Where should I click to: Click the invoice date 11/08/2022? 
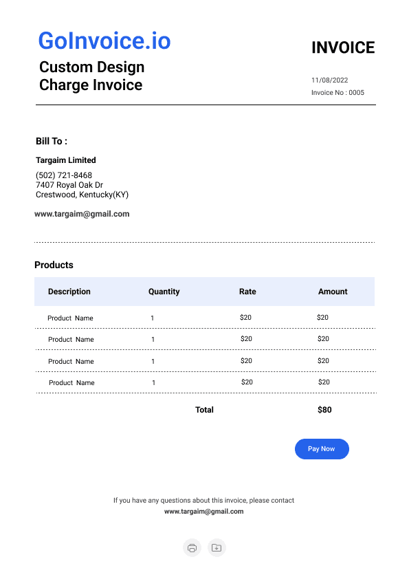pyautogui.click(x=329, y=80)
